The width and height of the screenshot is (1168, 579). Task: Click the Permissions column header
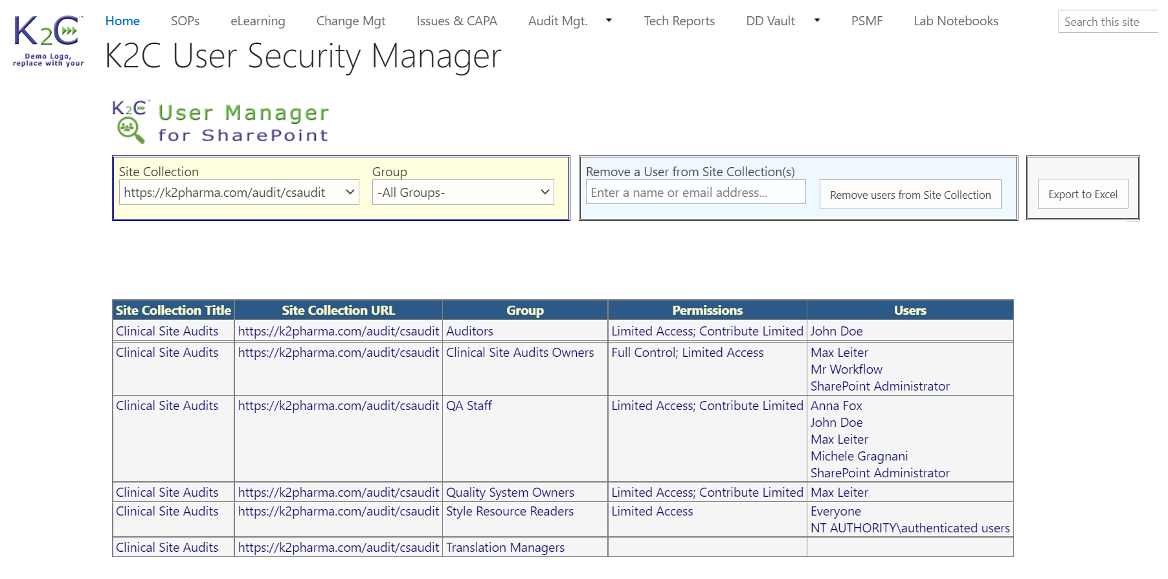[708, 310]
